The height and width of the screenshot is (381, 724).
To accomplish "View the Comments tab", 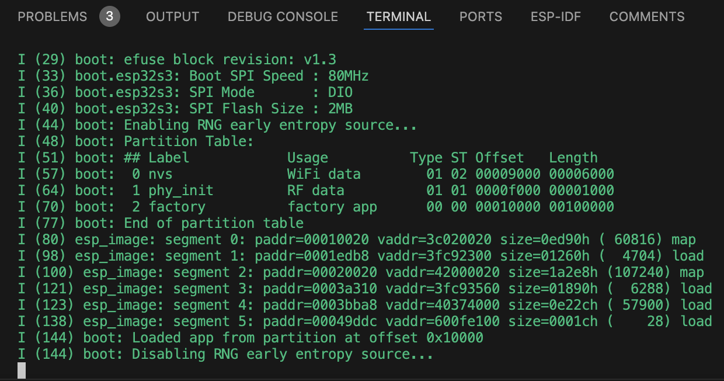I will pyautogui.click(x=647, y=17).
